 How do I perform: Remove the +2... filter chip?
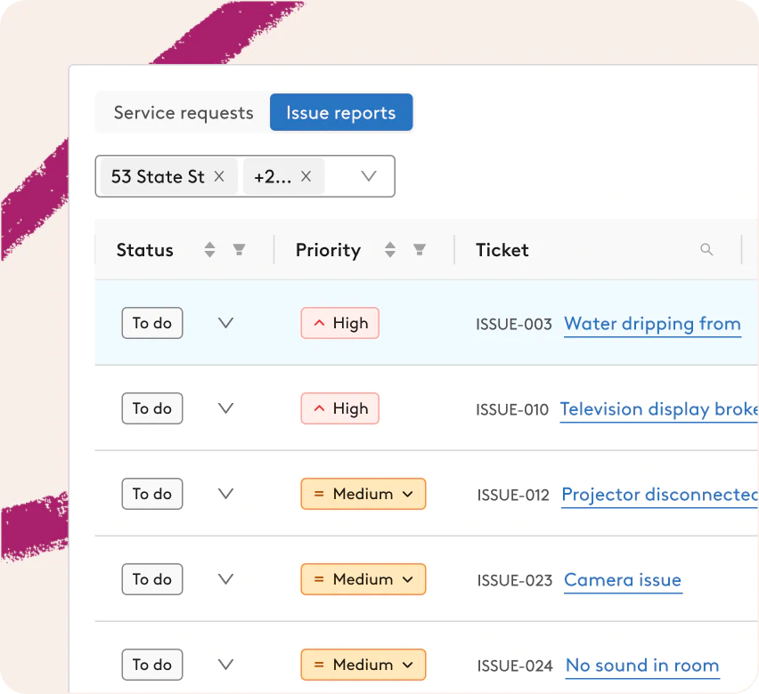click(x=306, y=176)
